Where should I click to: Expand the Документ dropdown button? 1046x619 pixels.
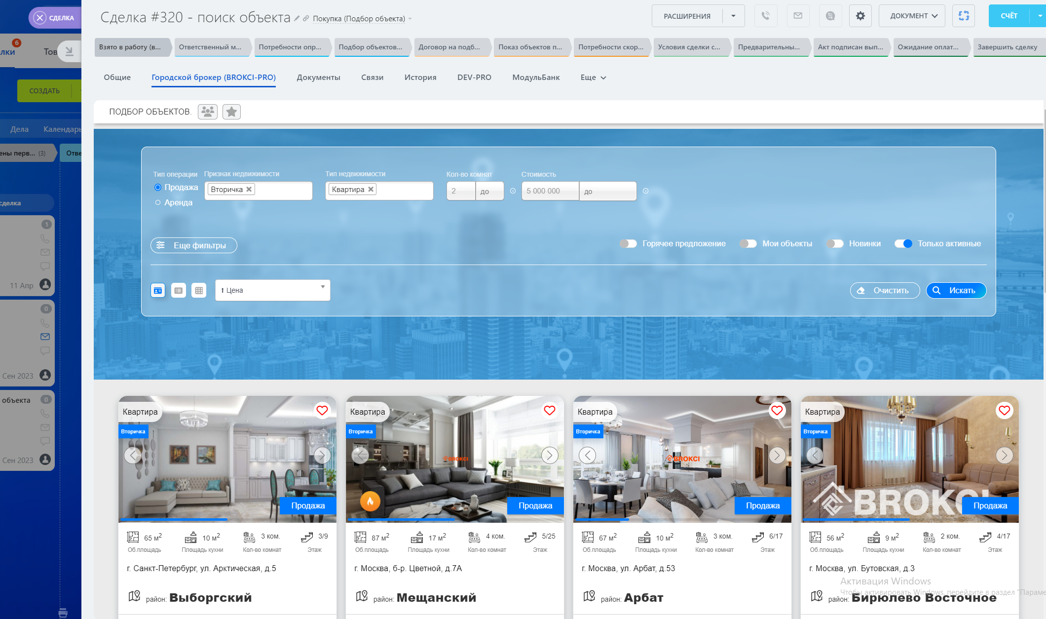912,16
